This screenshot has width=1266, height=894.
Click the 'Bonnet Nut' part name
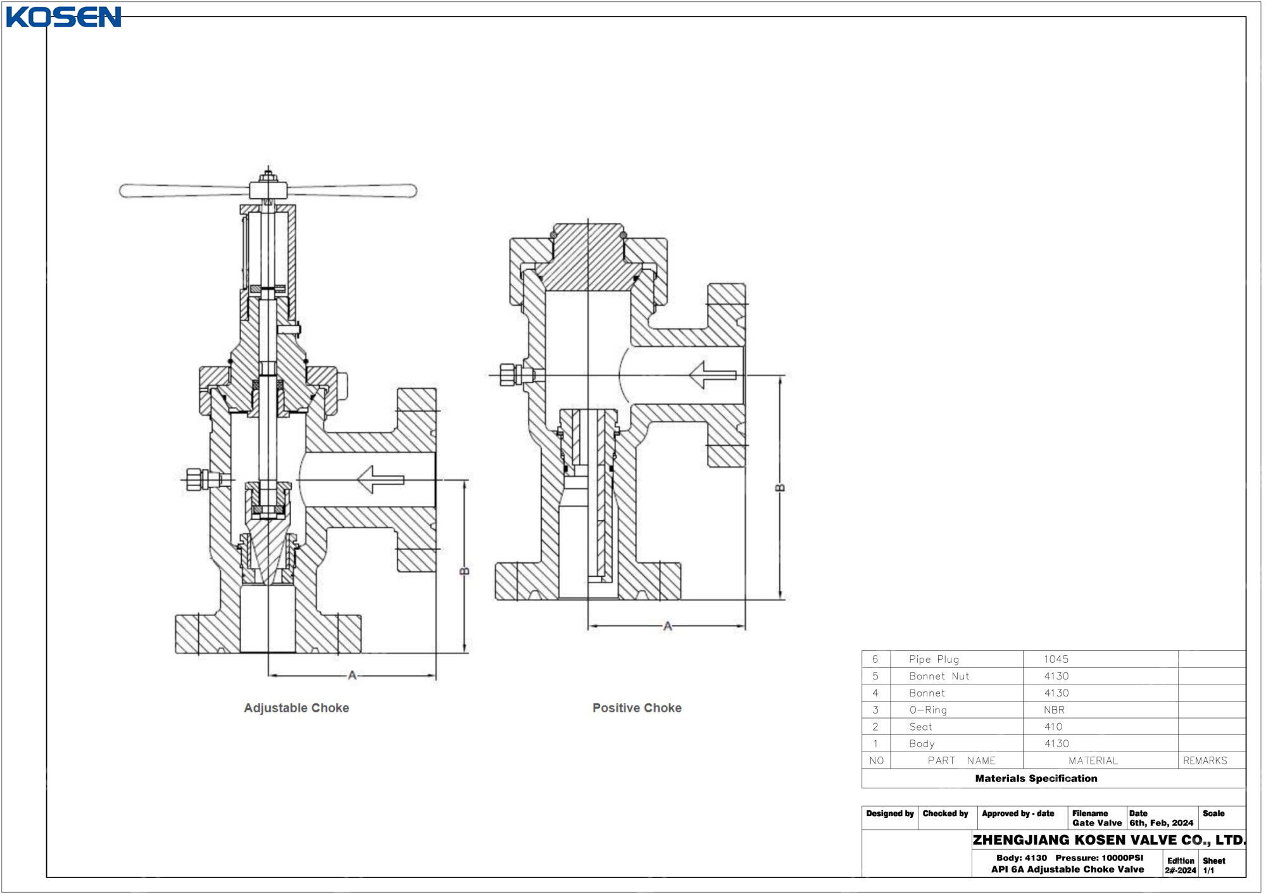[940, 677]
